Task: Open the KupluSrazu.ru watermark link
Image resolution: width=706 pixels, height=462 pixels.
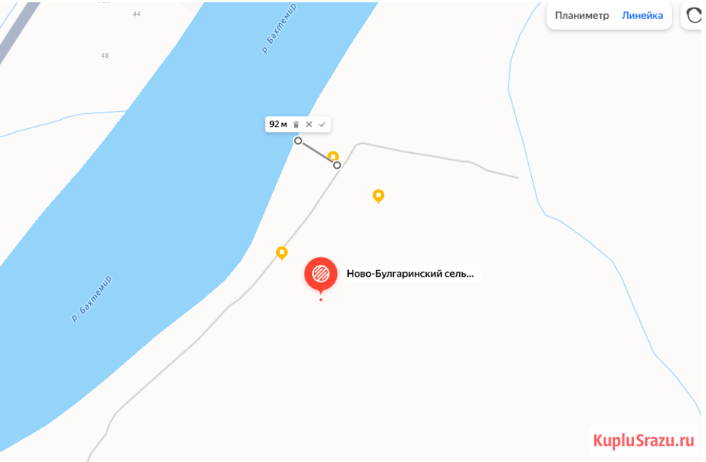Action: (x=644, y=440)
